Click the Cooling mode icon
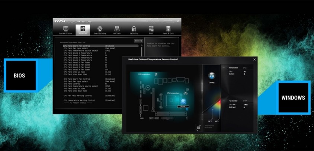This screenshot has height=151, width=314. pyautogui.click(x=211, y=76)
